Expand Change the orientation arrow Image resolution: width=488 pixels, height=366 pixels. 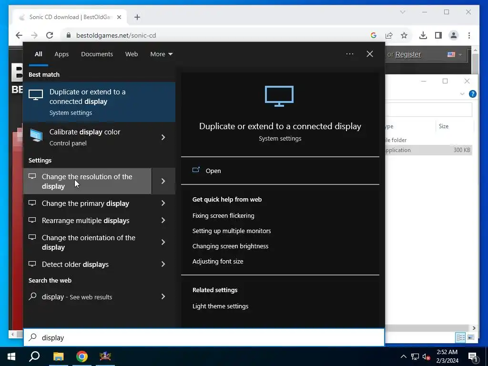[x=163, y=242]
